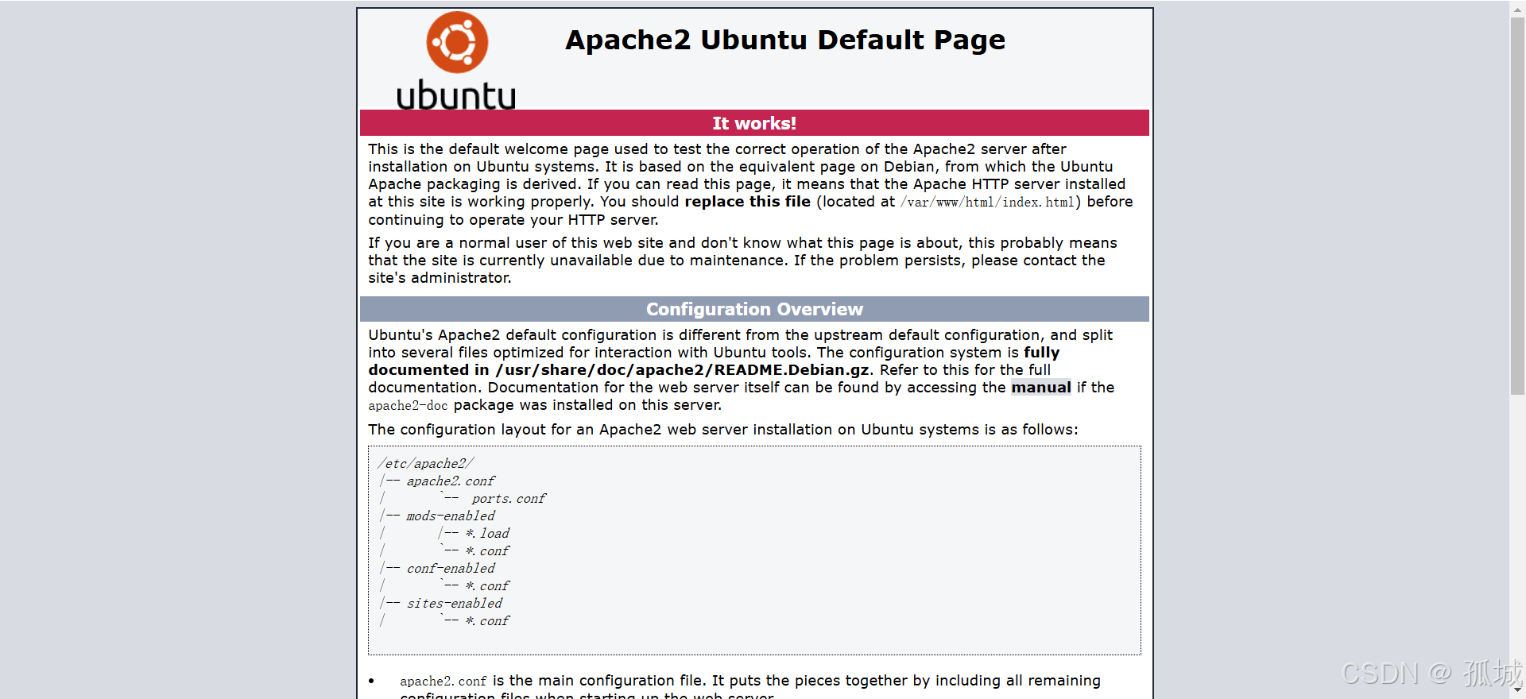
Task: Click the 'ports.conf' line in tree
Action: [x=508, y=499]
